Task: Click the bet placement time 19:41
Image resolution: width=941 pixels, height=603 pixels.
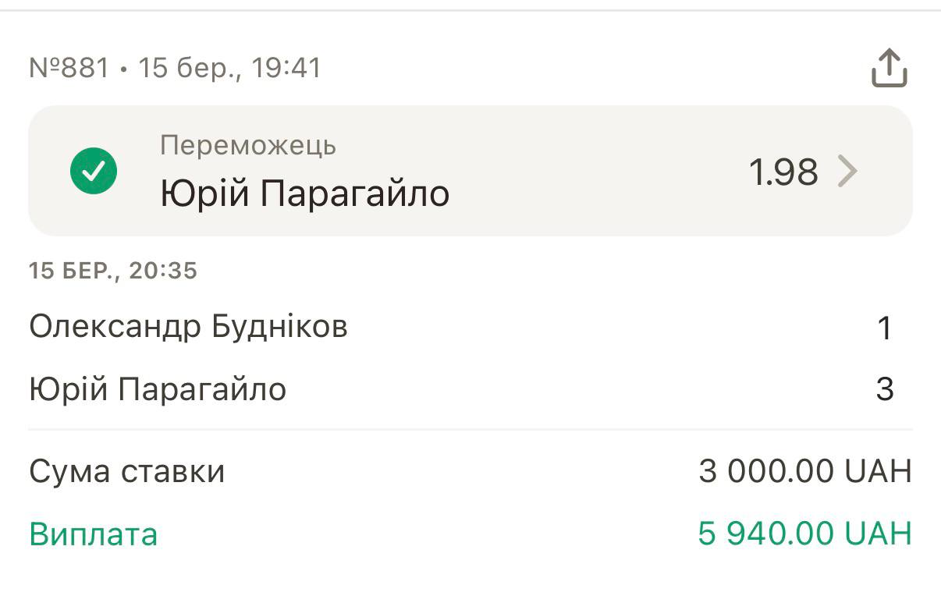Action: [286, 68]
